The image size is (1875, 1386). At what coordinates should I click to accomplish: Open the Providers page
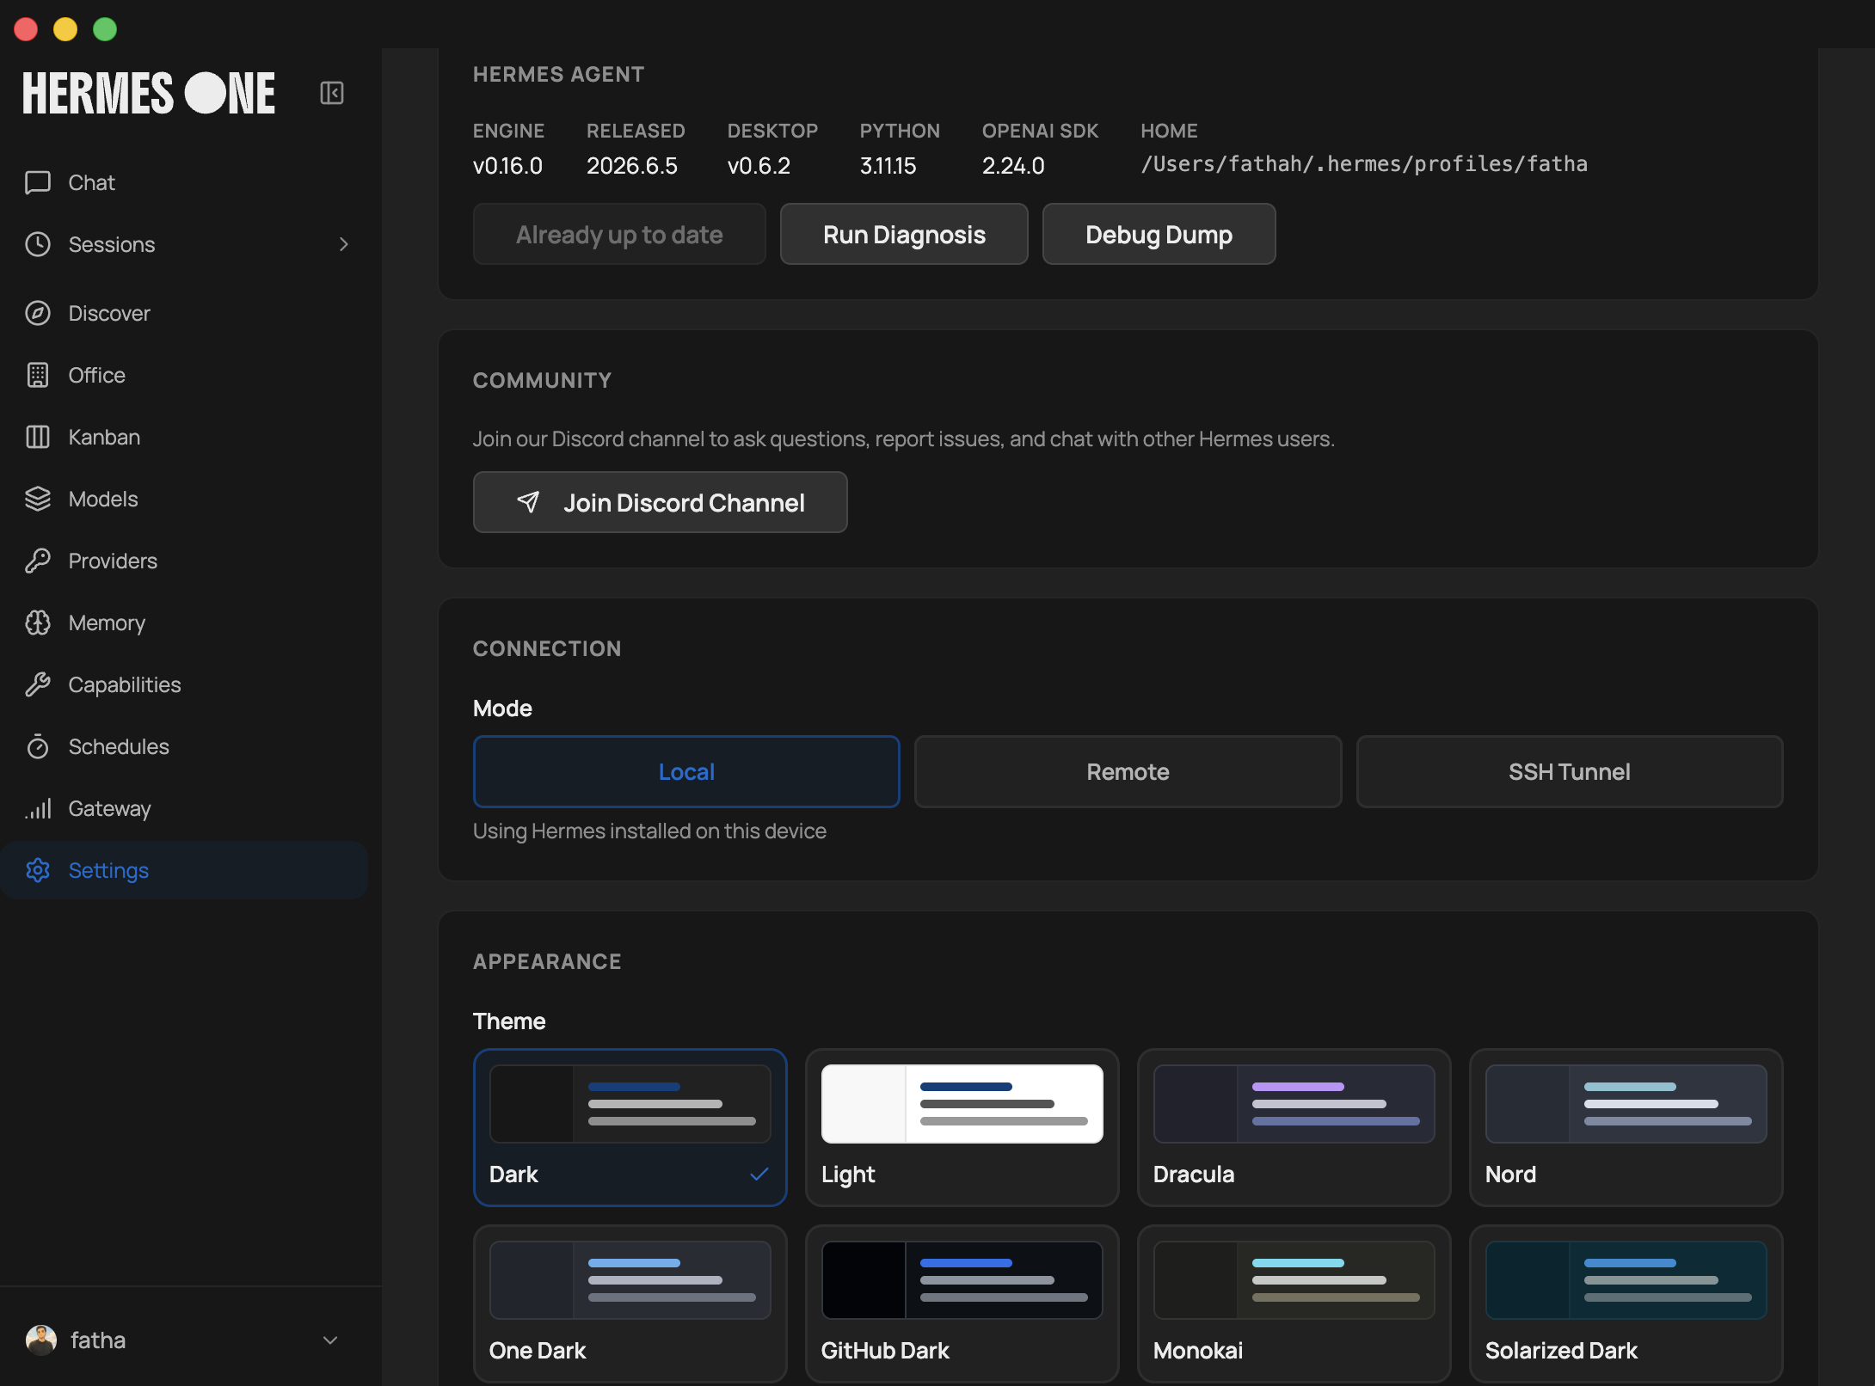[x=184, y=561]
